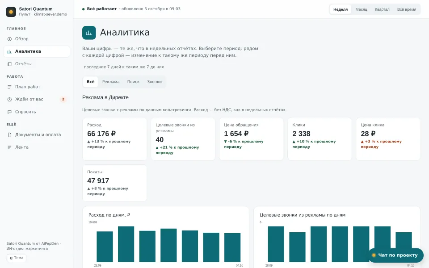
Task: Click the Клики value 2 338
Action: [301, 134]
